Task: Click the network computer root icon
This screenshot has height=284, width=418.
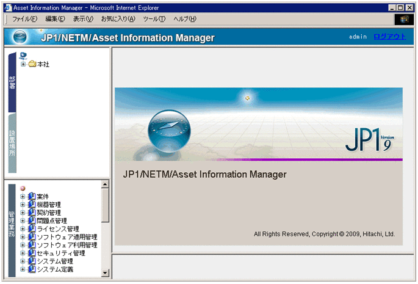Action: (23, 56)
